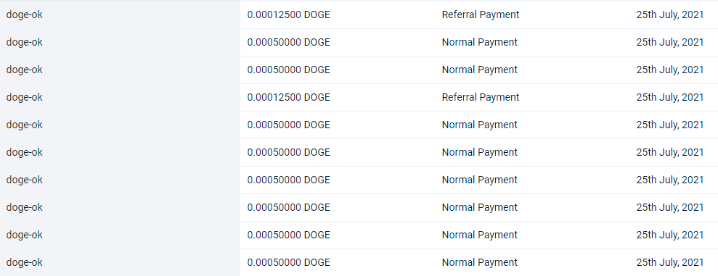Click doge-ok in the second row
The width and height of the screenshot is (718, 276).
click(x=24, y=42)
